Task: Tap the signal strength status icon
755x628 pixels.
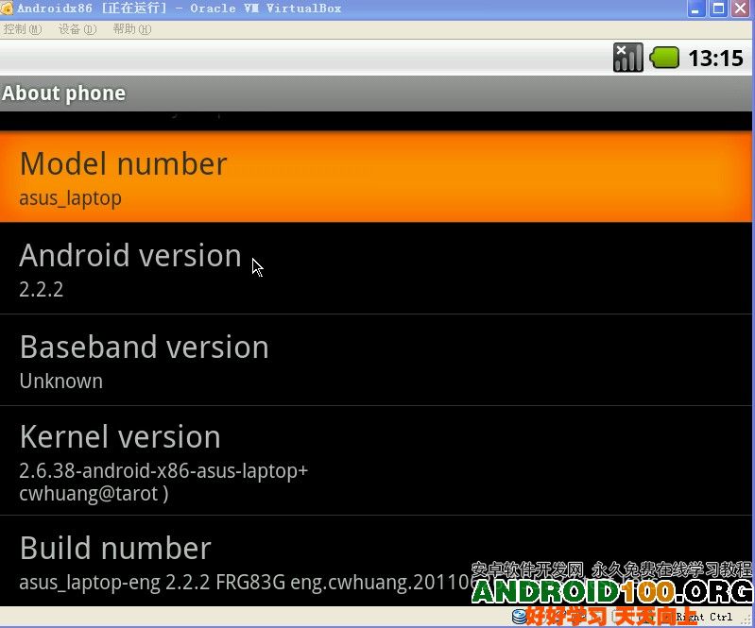Action: (x=627, y=58)
